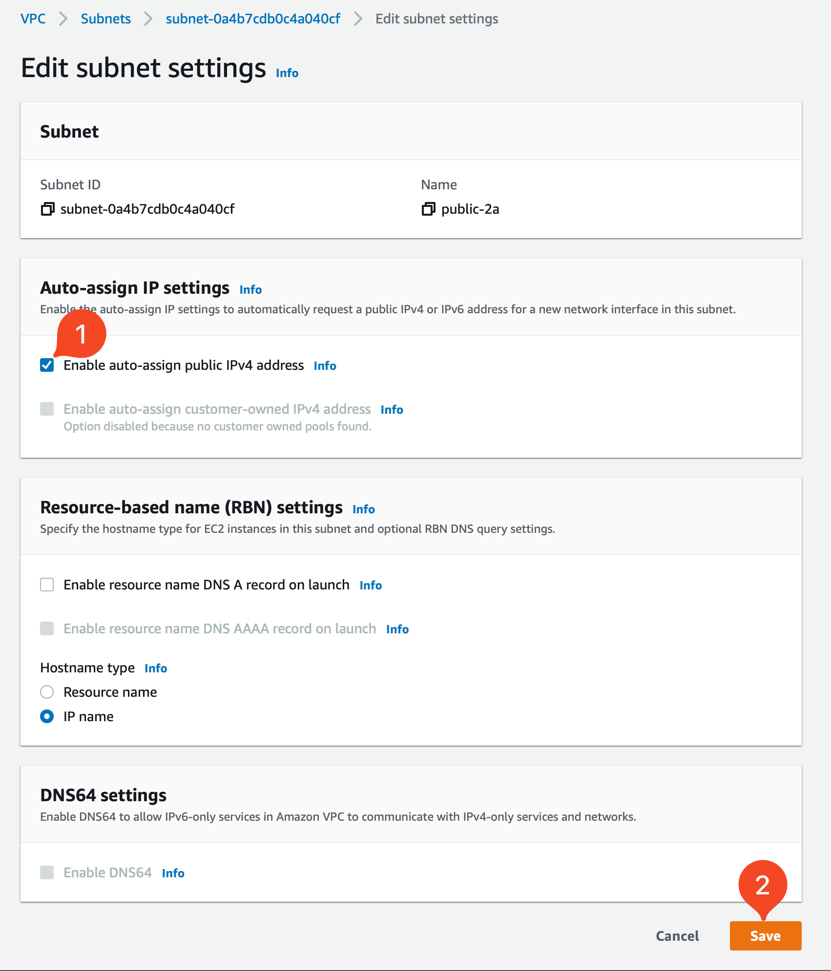Open Info for DNS AAAA record option
Screen dimensions: 831x971
coord(397,629)
